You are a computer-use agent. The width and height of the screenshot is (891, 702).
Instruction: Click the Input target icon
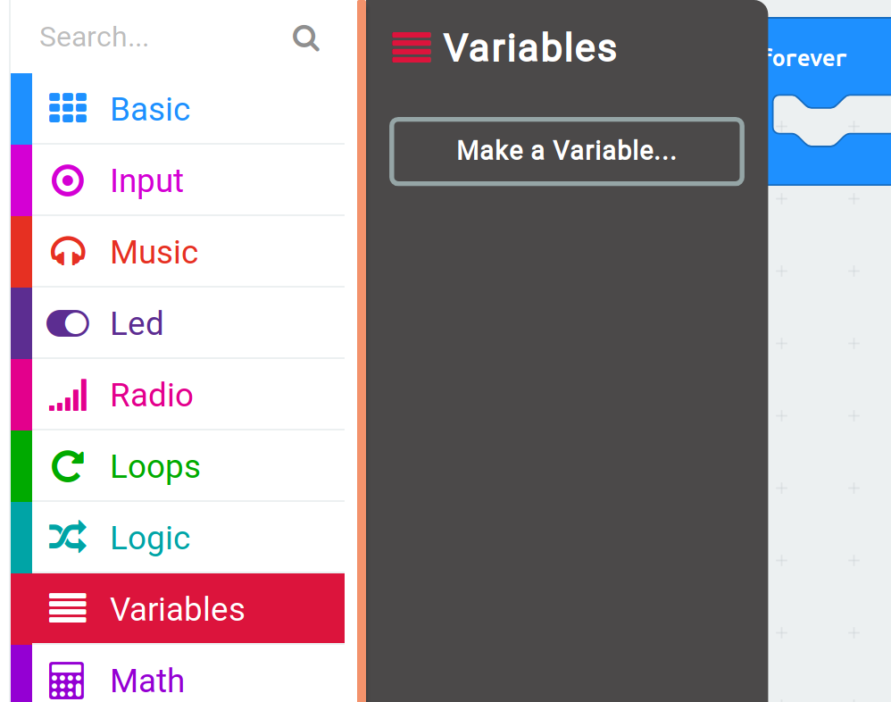[x=68, y=180]
